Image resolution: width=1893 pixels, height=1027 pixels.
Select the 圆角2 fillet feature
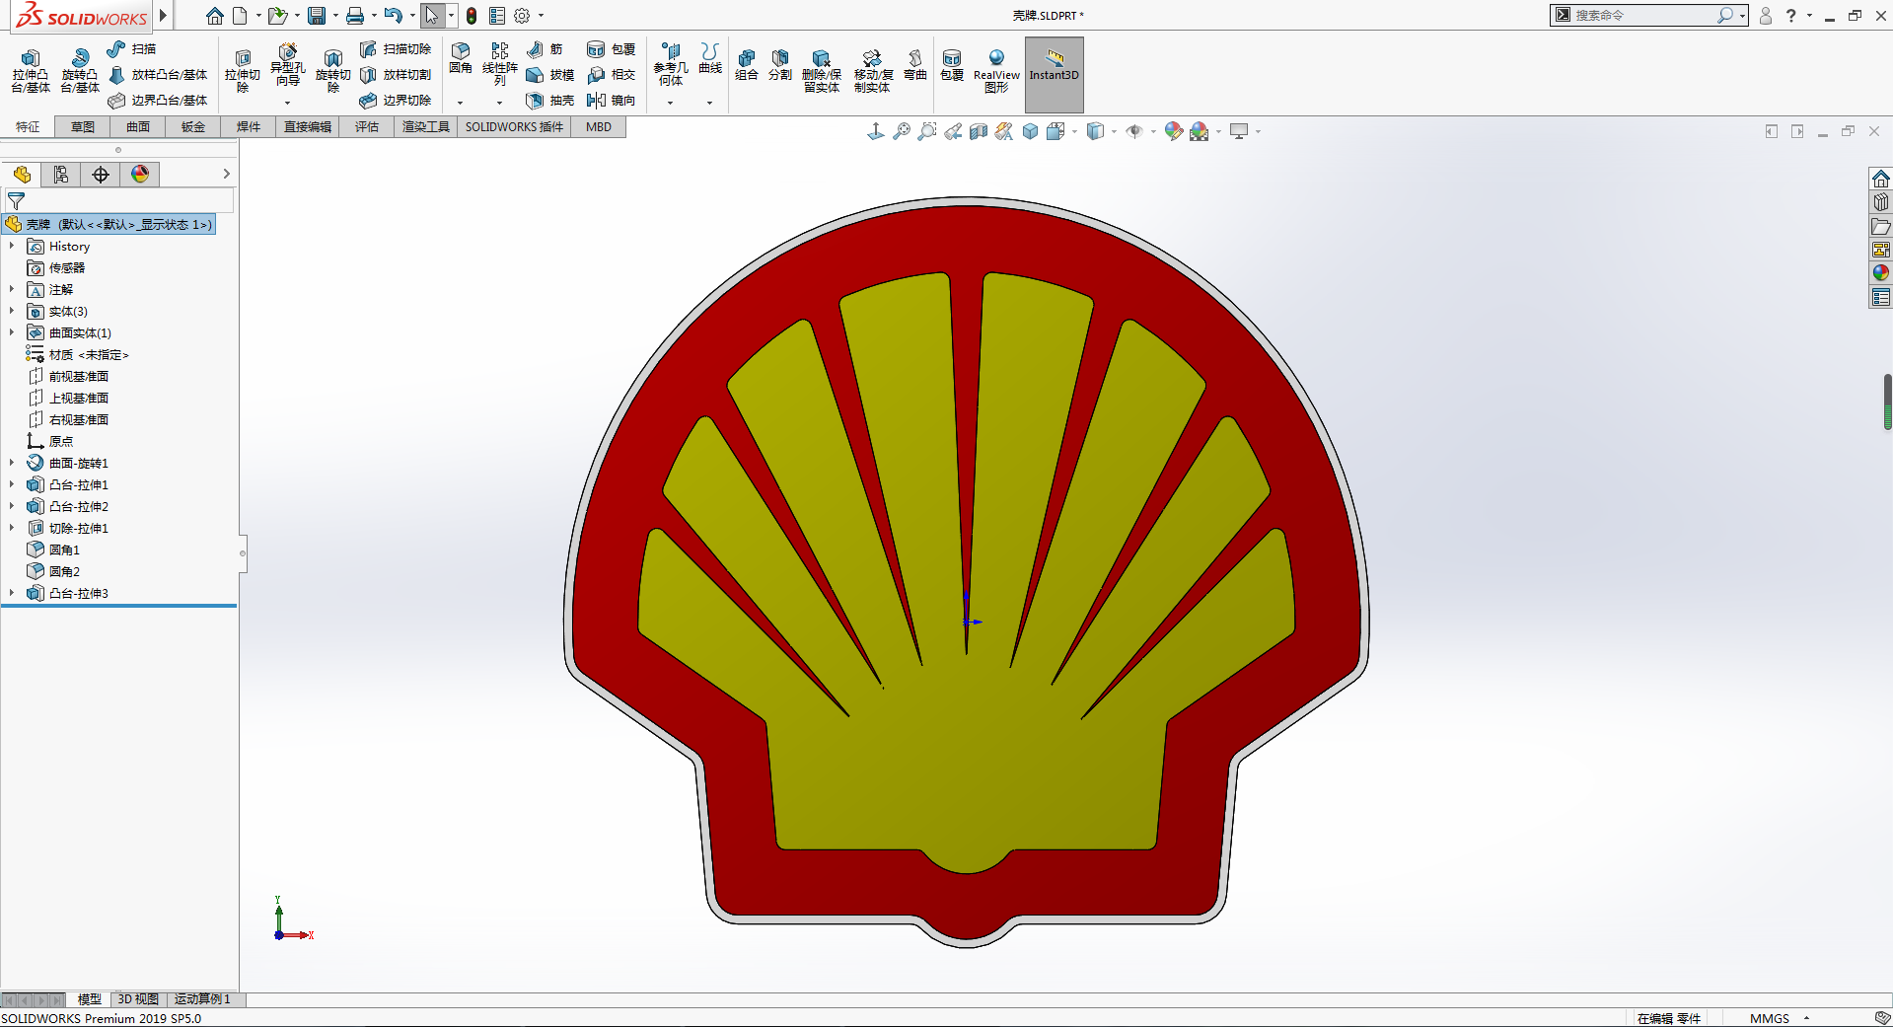point(54,571)
